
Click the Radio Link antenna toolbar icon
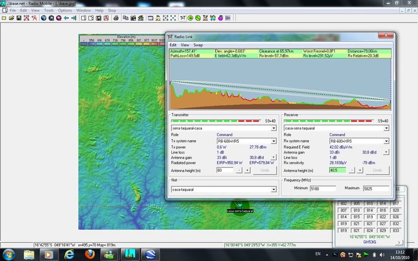pyautogui.click(x=182, y=18)
